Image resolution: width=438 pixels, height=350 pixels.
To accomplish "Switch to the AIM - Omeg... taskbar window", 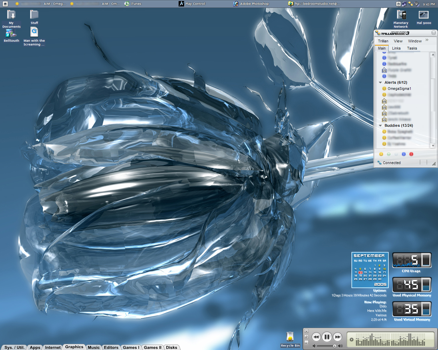I will 40,4.
